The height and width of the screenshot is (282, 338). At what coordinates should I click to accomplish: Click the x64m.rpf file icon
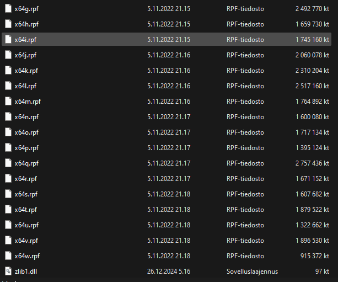pyautogui.click(x=8, y=102)
